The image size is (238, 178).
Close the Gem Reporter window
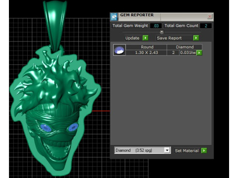pyautogui.click(x=210, y=16)
